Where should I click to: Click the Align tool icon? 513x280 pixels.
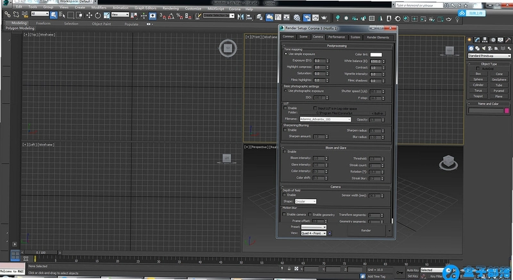coord(249,17)
